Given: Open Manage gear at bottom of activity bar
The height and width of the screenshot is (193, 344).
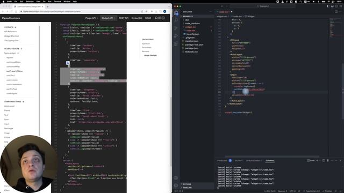Looking at the screenshot, I should (x=176, y=185).
